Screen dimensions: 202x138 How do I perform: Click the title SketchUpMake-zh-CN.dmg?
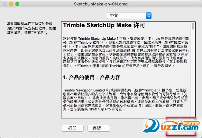[101, 4]
